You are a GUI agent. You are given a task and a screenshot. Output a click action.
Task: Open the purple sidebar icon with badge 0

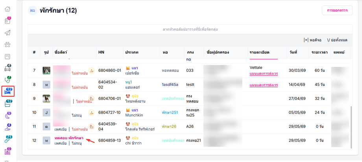[7, 151]
